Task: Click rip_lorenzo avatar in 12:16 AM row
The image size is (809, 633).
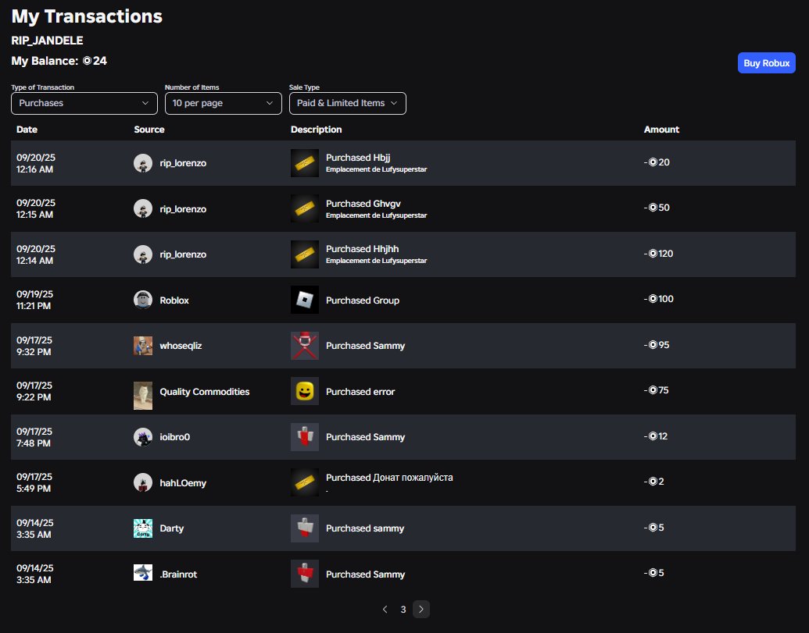Action: (x=143, y=163)
